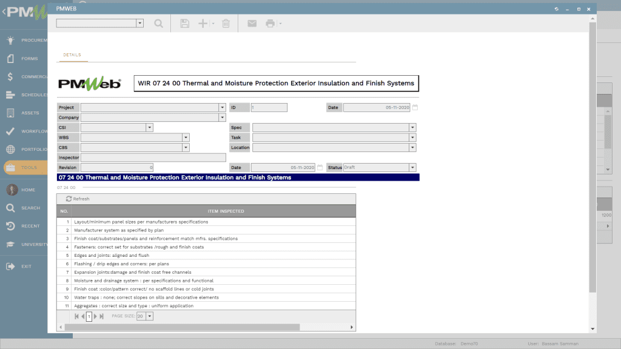
Task: Open the Project dropdown
Action: tap(222, 108)
